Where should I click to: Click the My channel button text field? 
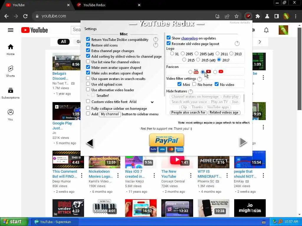click(110, 114)
